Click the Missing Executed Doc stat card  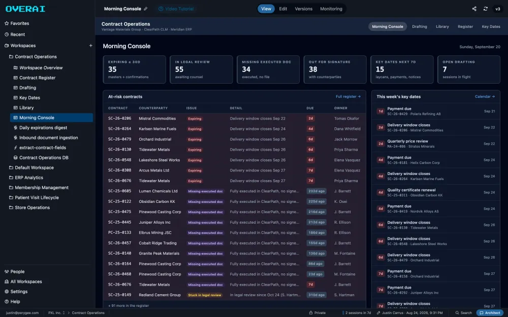[x=268, y=69]
